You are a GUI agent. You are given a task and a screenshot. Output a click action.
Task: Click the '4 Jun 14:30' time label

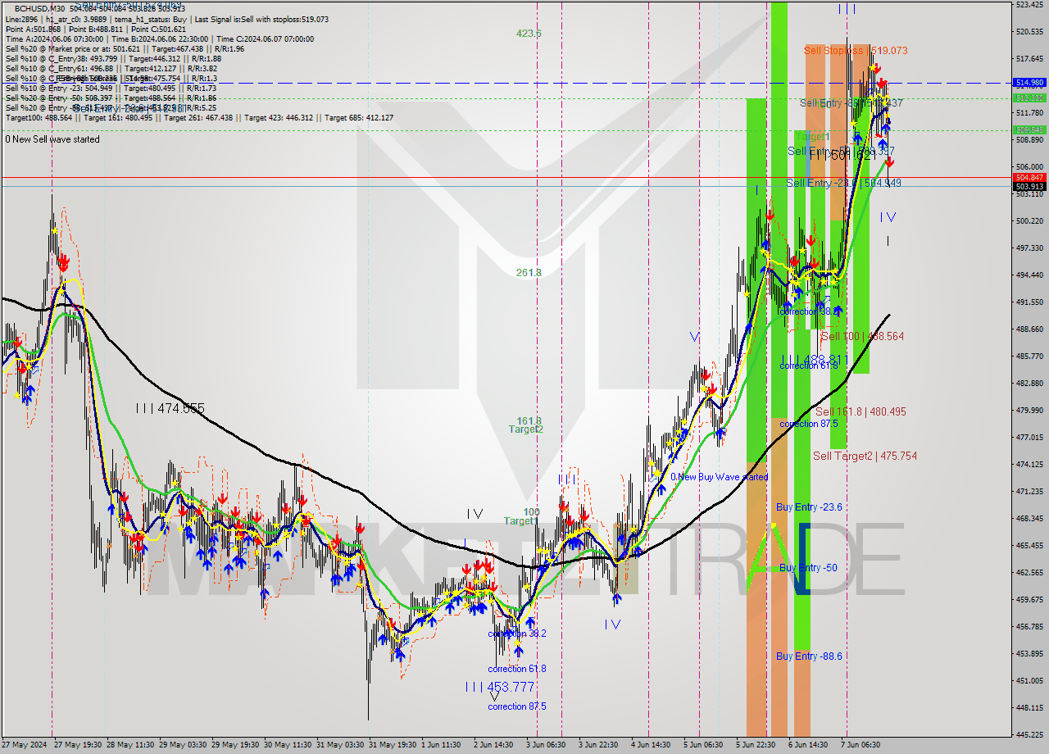pos(650,745)
